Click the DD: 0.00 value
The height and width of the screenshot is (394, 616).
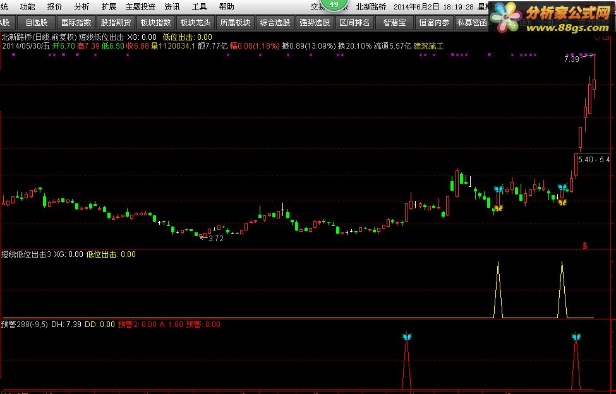100,324
